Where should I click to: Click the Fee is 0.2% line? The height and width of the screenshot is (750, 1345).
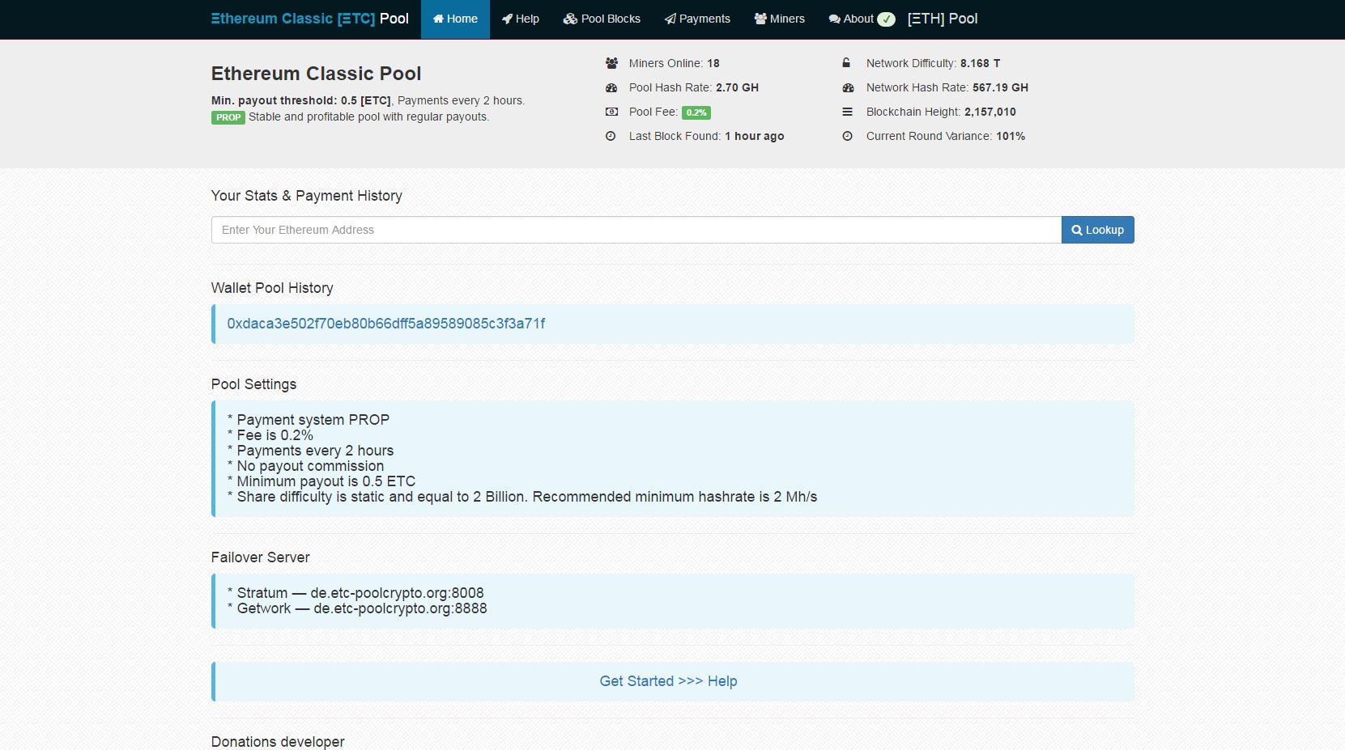coord(270,435)
